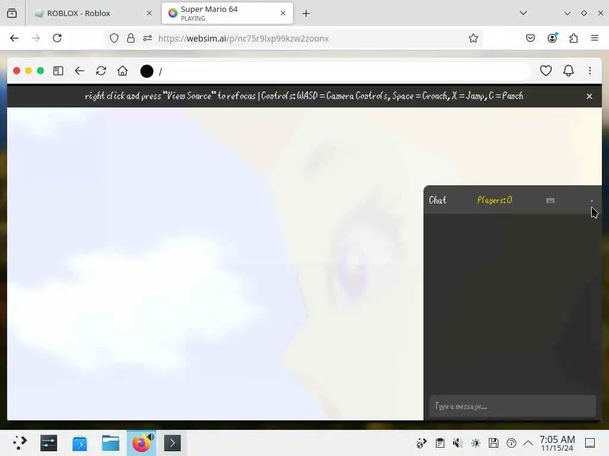The width and height of the screenshot is (609, 456).
Task: Switch to the ROBLOX - Roblox tab
Action: pyautogui.click(x=93, y=13)
